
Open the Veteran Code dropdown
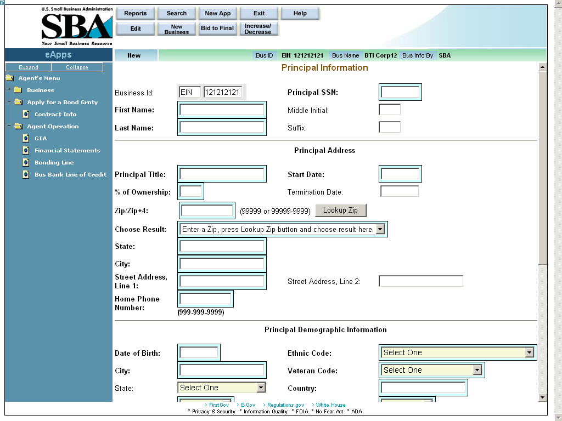tap(477, 370)
